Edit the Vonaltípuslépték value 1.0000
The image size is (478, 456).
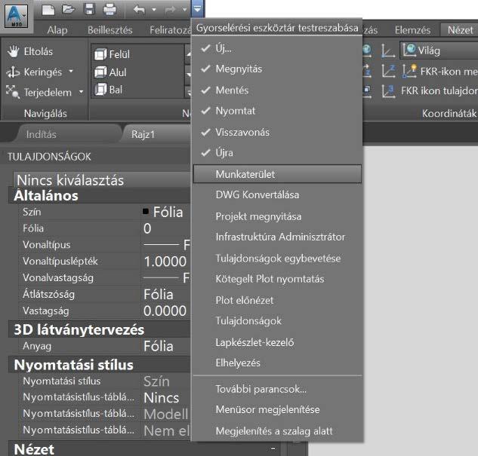165,262
